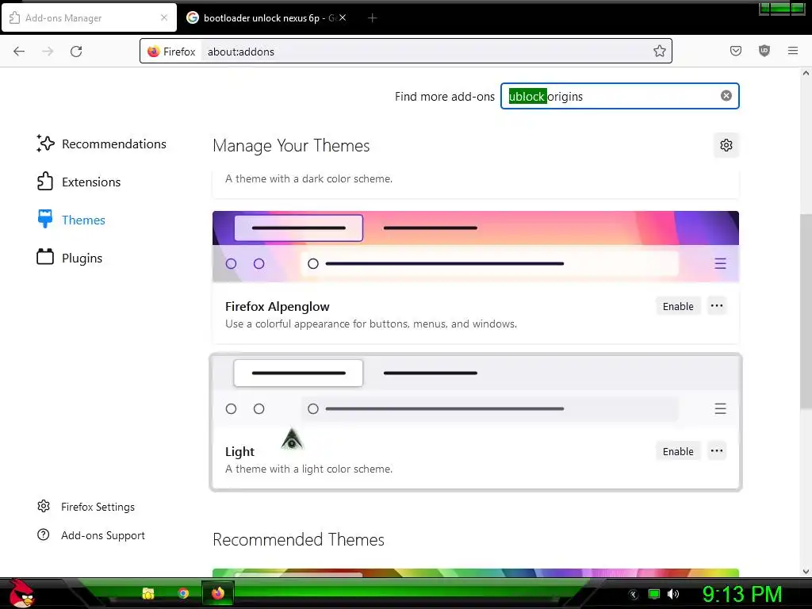812x609 pixels.
Task: Open the Extensions section
Action: [x=79, y=182]
